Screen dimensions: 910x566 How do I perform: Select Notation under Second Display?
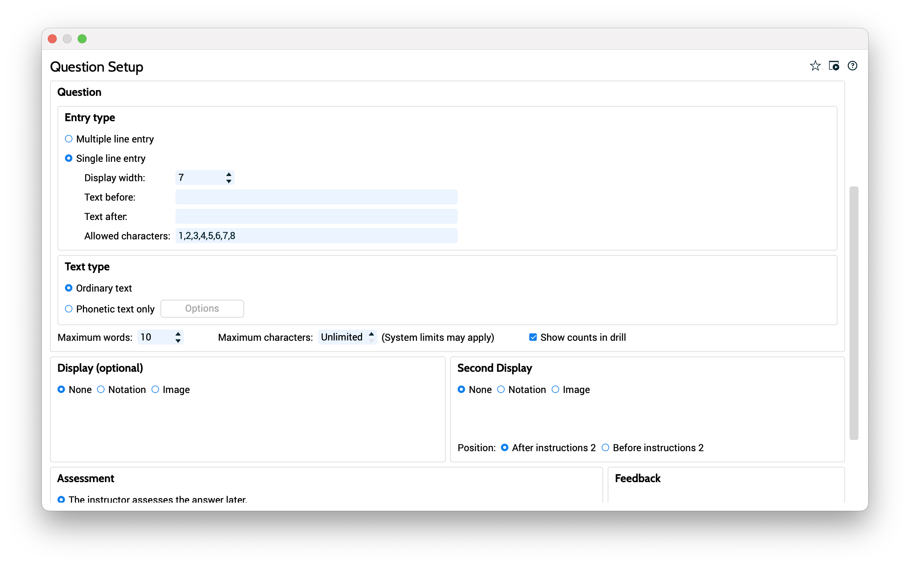(501, 390)
